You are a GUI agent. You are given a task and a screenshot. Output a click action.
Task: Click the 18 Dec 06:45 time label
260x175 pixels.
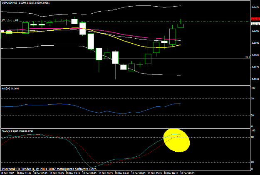(x=187, y=173)
